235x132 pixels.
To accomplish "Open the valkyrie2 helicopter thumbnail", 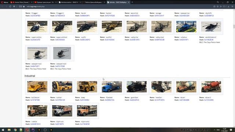I will 162,26.
